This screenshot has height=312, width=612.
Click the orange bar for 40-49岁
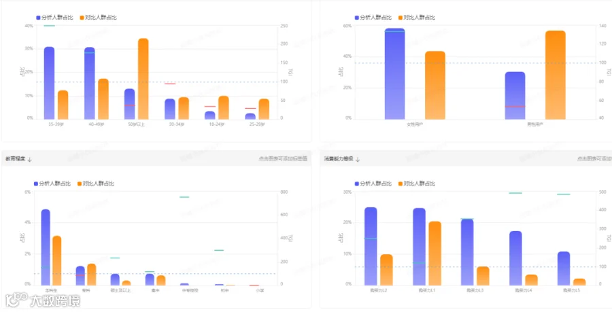pyautogui.click(x=103, y=99)
